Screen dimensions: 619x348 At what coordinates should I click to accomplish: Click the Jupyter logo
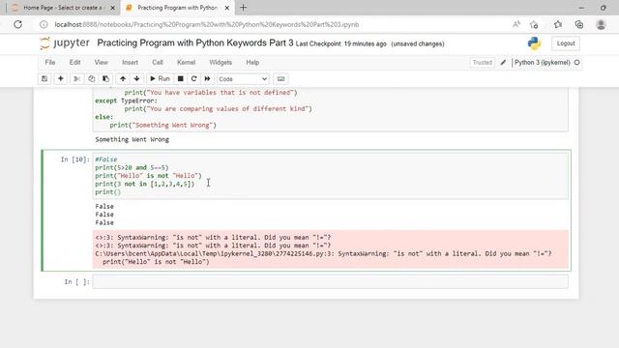[65, 43]
